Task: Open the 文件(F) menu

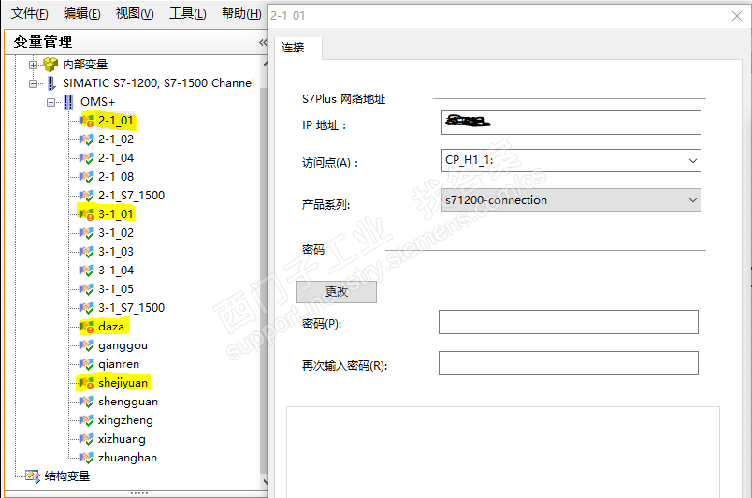Action: (30, 13)
